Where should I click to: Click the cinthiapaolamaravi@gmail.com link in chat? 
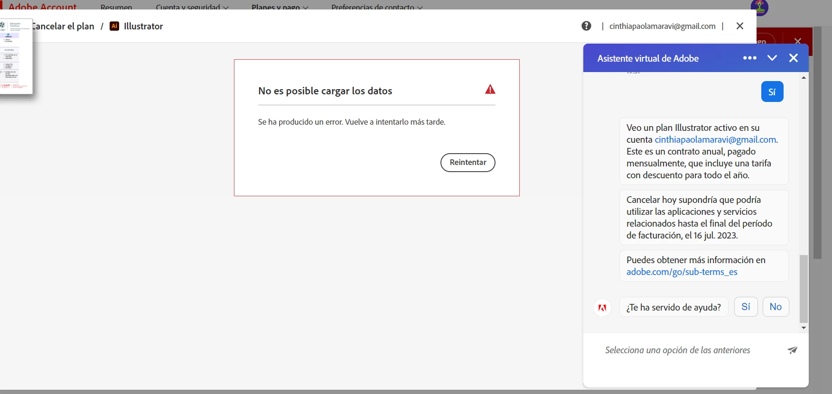(x=715, y=139)
